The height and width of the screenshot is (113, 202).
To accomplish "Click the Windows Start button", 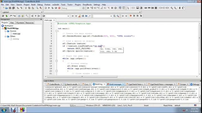I will point(4,110).
